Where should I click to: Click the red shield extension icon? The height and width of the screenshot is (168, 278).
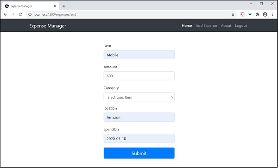pyautogui.click(x=242, y=14)
